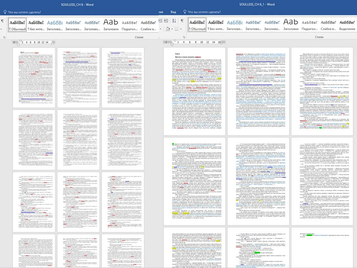Apply large blue 'Заголово...' style in left window
357x268 pixels.
tap(55, 25)
